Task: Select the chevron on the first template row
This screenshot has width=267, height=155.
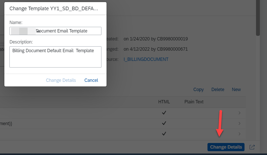Action: 239,113
